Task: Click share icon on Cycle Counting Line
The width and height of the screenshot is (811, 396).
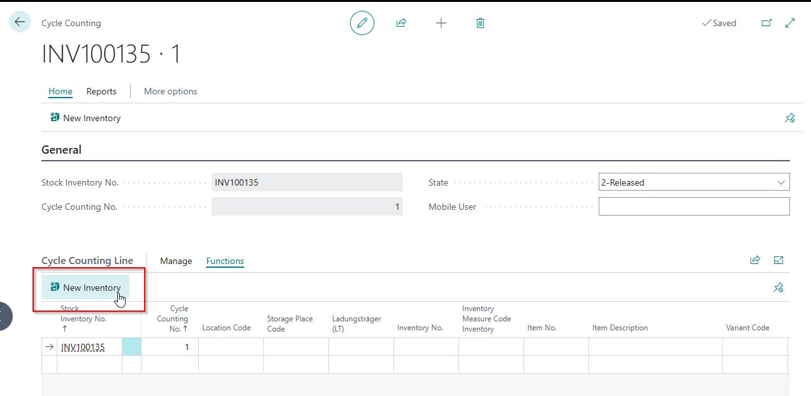Action: [x=755, y=260]
